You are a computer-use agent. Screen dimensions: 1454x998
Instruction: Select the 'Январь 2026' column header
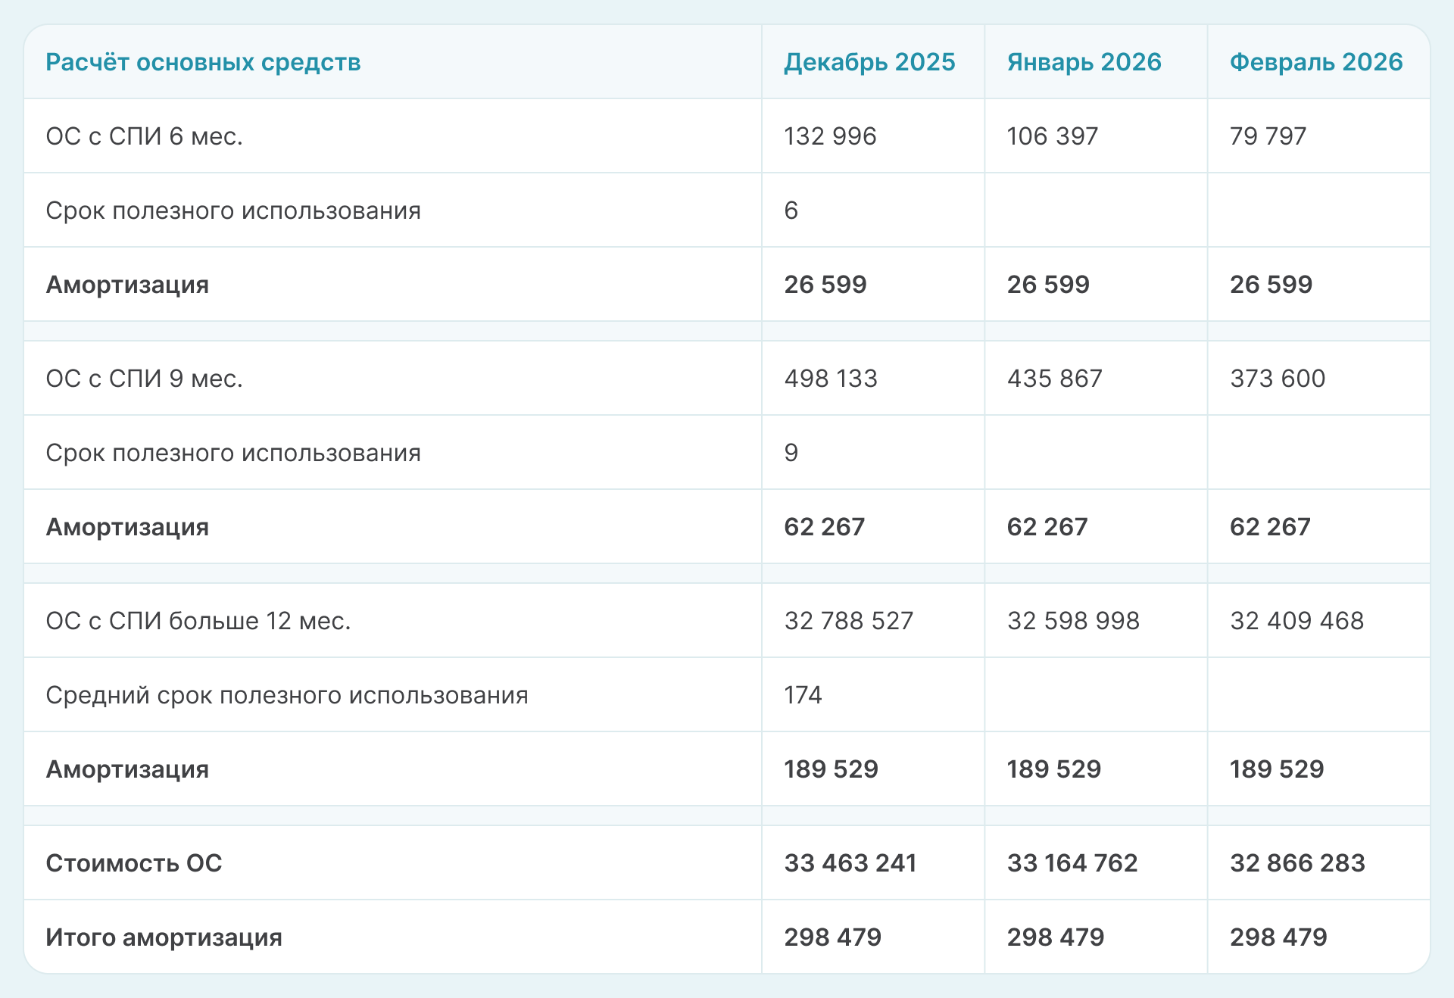coord(1084,62)
